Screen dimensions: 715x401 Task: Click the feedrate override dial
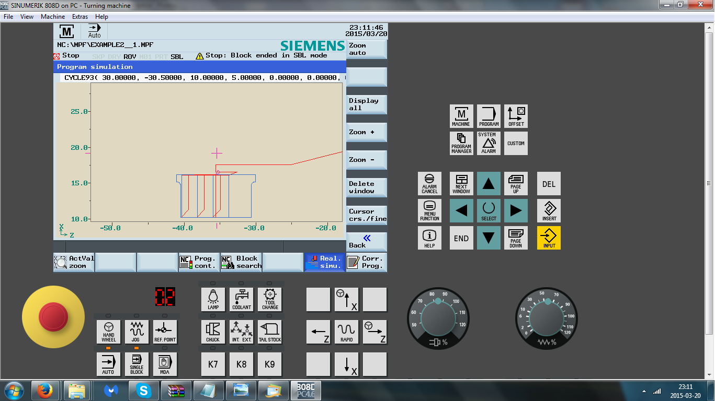pyautogui.click(x=547, y=319)
